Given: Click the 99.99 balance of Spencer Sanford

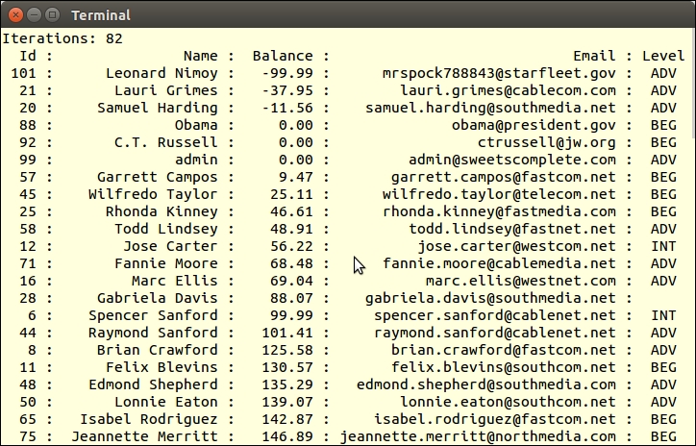Looking at the screenshot, I should tap(291, 315).
